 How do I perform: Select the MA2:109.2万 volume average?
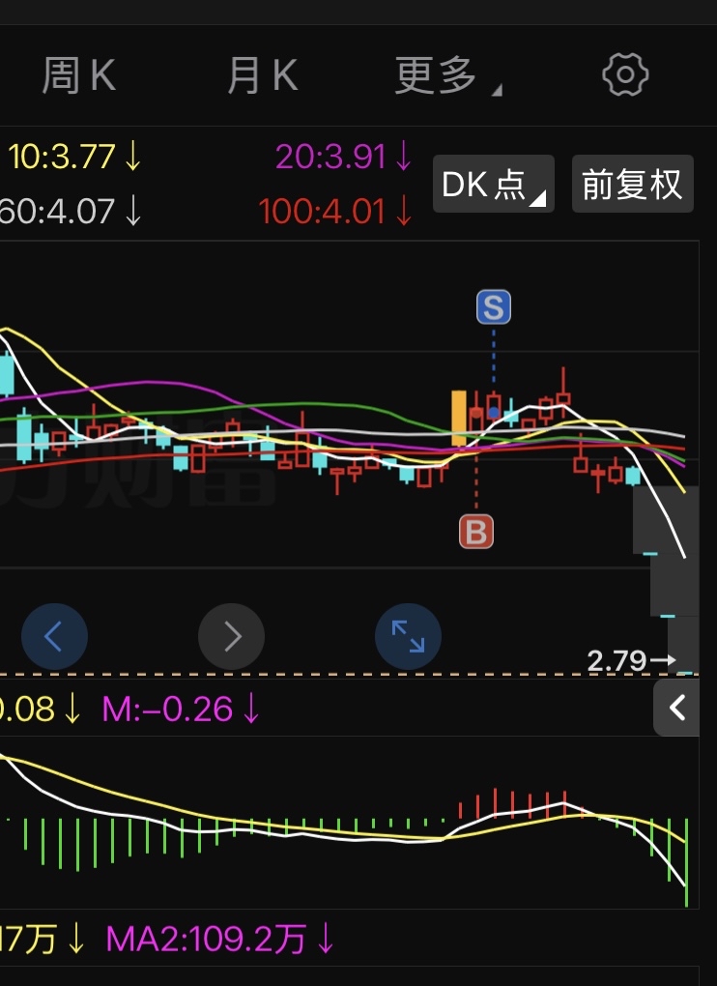(220, 940)
